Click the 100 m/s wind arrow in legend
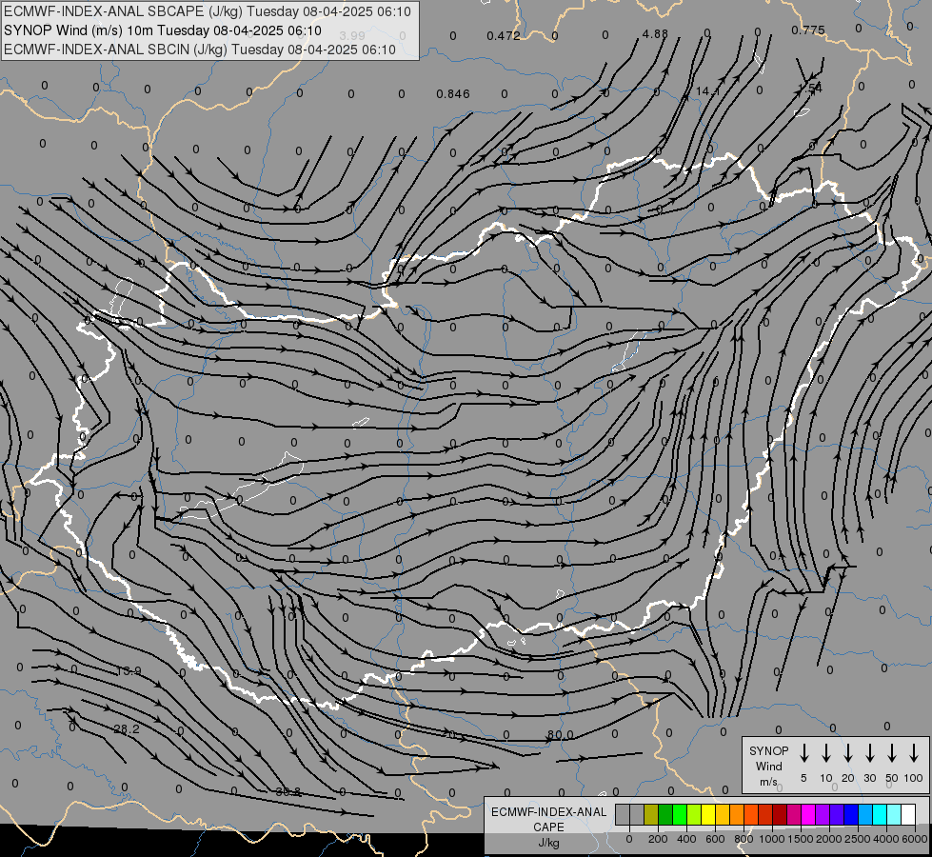Viewport: 932px width, 857px height. pos(914,753)
